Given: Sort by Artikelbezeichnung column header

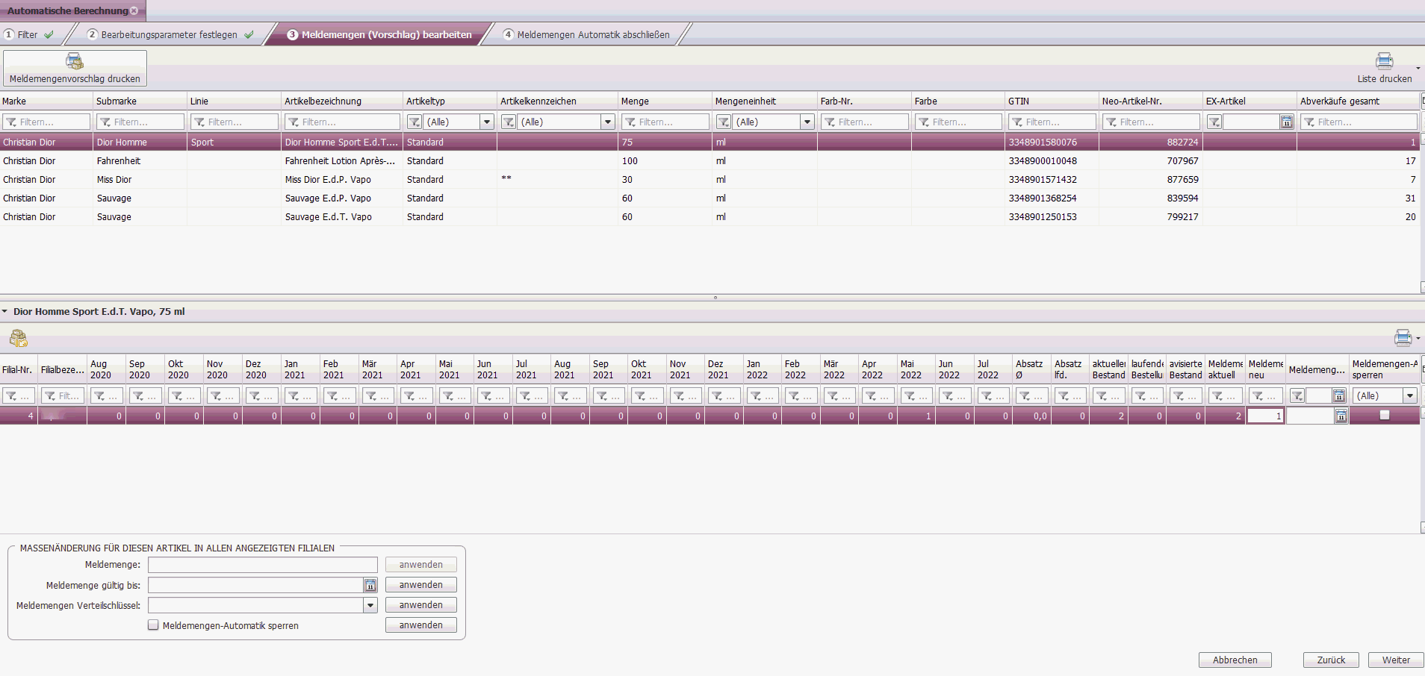Looking at the screenshot, I should 342,101.
